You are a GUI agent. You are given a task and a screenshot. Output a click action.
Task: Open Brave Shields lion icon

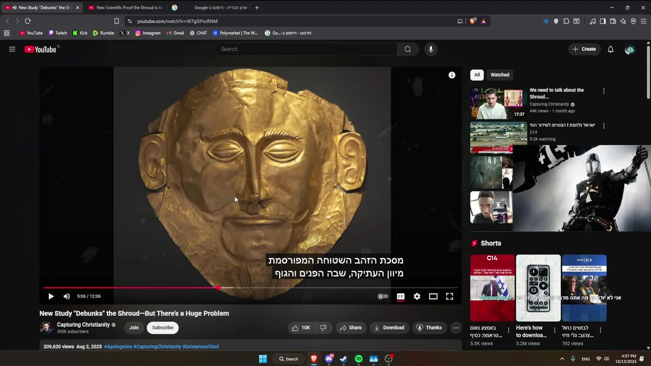tap(472, 21)
